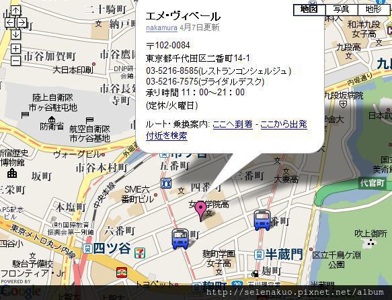Pan the map left with arrow button
Viewport: 392px width, 300px height.
click(x=10, y=23)
